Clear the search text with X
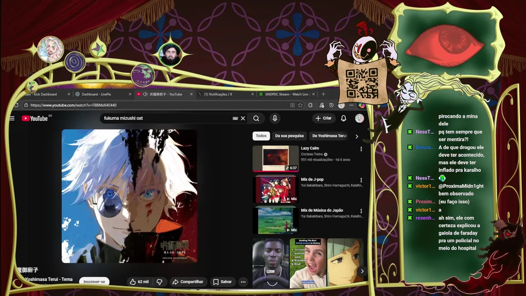This screenshot has height=296, width=526. point(243,118)
